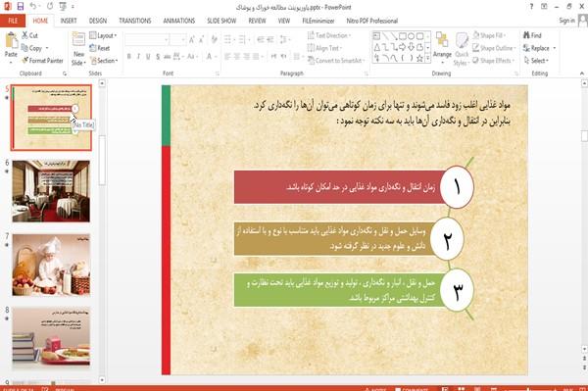Open the Layout dropdown
The width and height of the screenshot is (588, 391).
point(103,35)
